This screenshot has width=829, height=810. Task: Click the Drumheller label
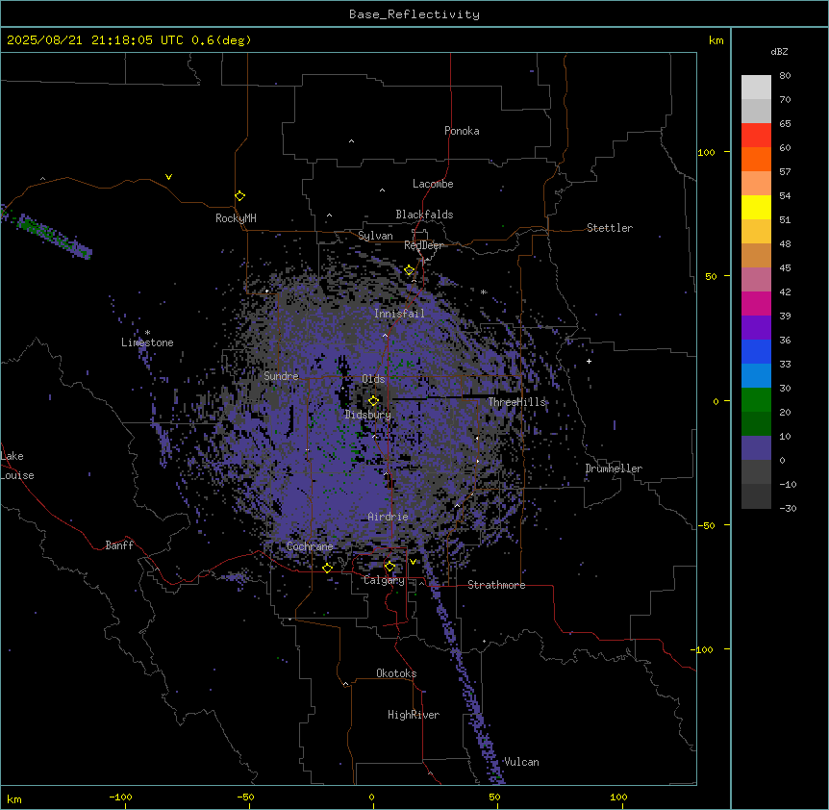(614, 468)
